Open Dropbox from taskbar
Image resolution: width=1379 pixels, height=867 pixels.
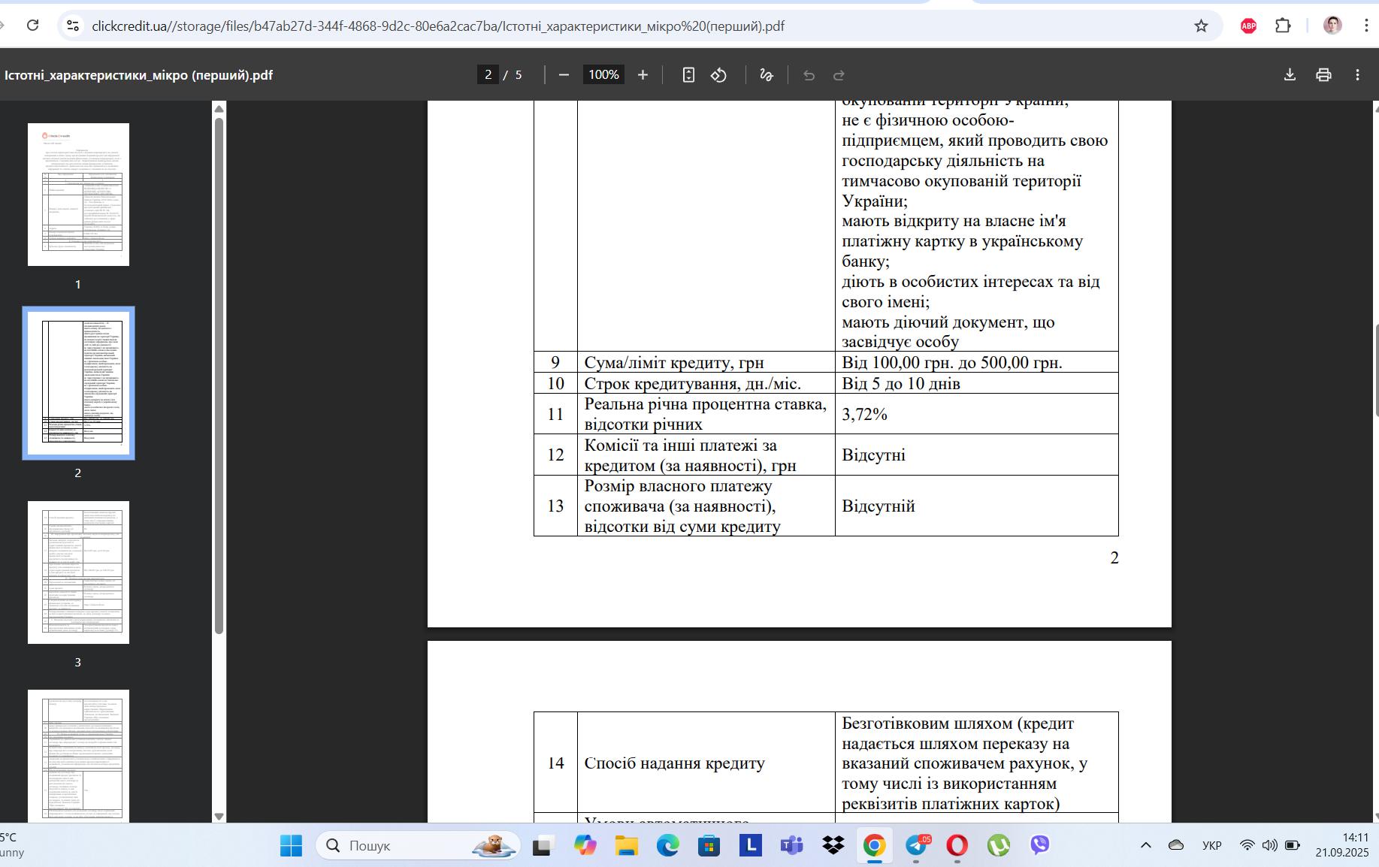(x=833, y=846)
